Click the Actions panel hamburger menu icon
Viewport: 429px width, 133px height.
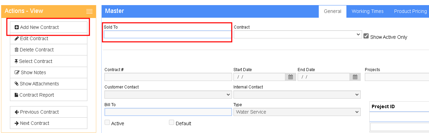coord(89,11)
